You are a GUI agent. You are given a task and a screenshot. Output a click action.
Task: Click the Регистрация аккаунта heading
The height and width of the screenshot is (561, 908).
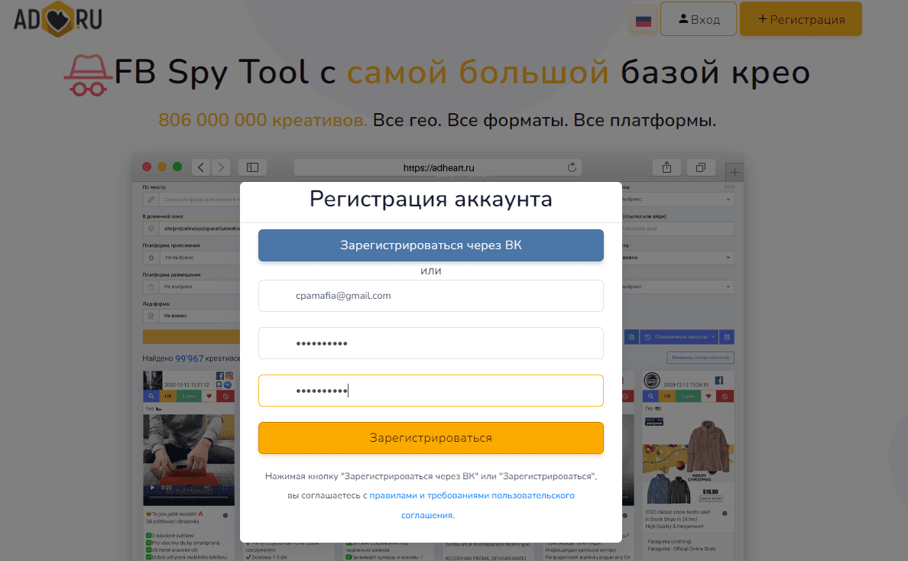[x=431, y=199]
